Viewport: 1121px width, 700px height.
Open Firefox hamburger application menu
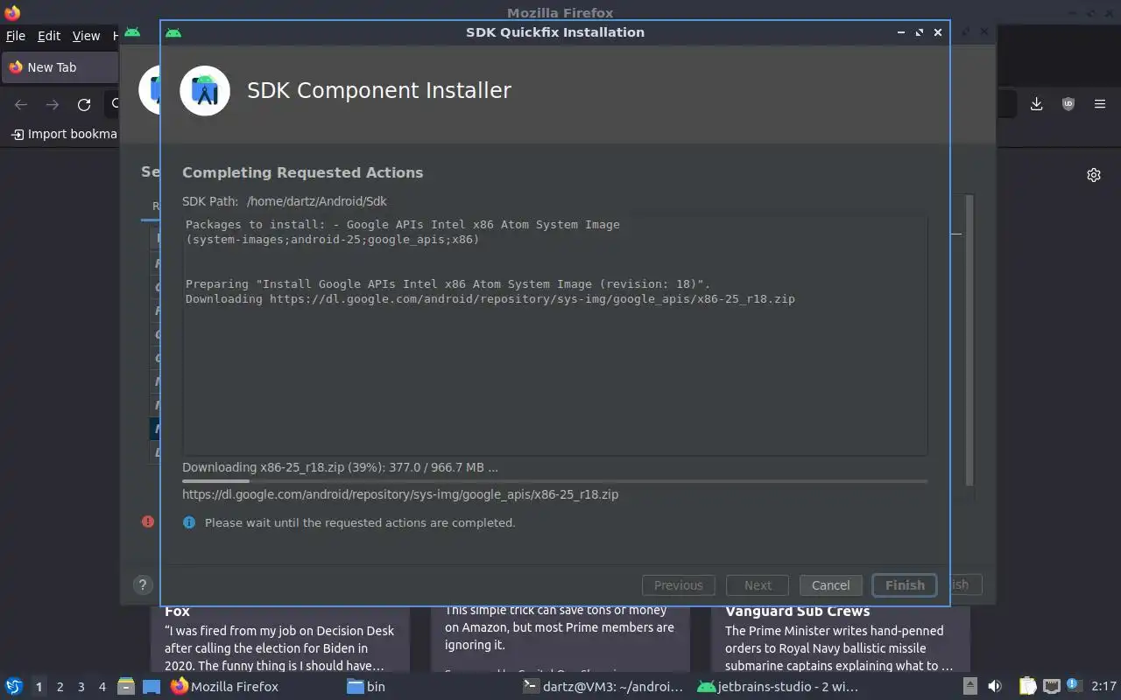(x=1100, y=104)
